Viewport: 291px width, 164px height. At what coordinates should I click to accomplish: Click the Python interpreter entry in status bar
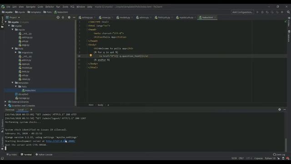point(270,159)
